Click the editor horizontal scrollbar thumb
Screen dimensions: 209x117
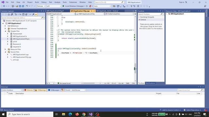pyautogui.click(x=89, y=83)
